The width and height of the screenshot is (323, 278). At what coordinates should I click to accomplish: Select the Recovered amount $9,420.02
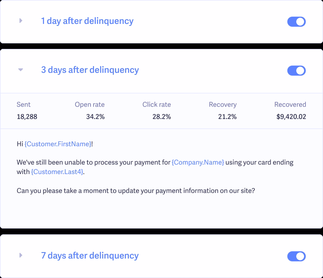(292, 117)
